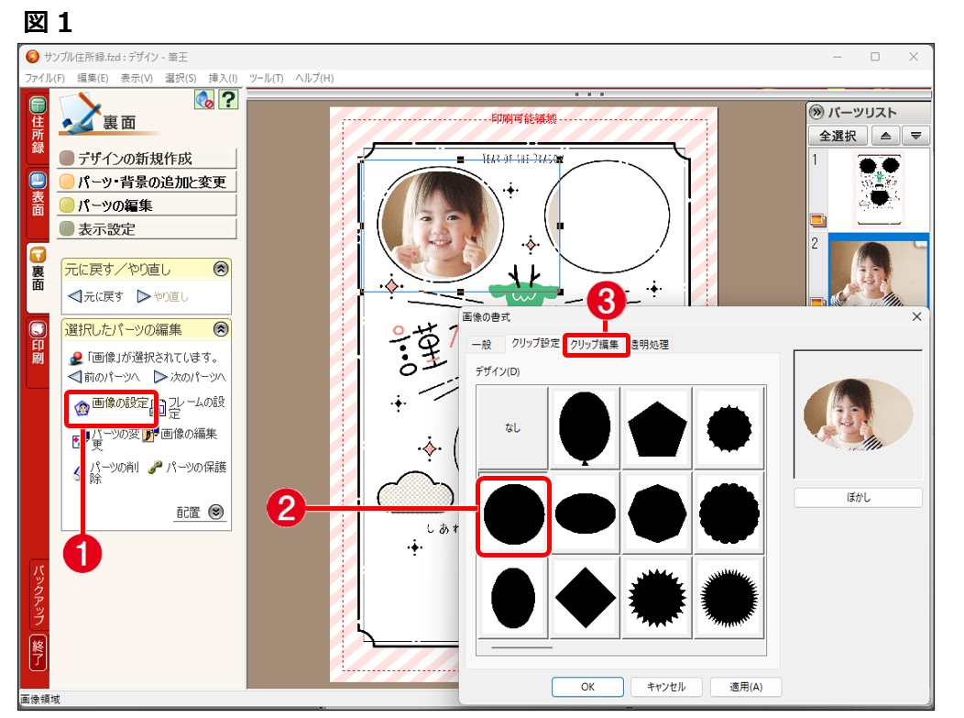Choose the pentagon clip shape
The height and width of the screenshot is (718, 964).
658,428
